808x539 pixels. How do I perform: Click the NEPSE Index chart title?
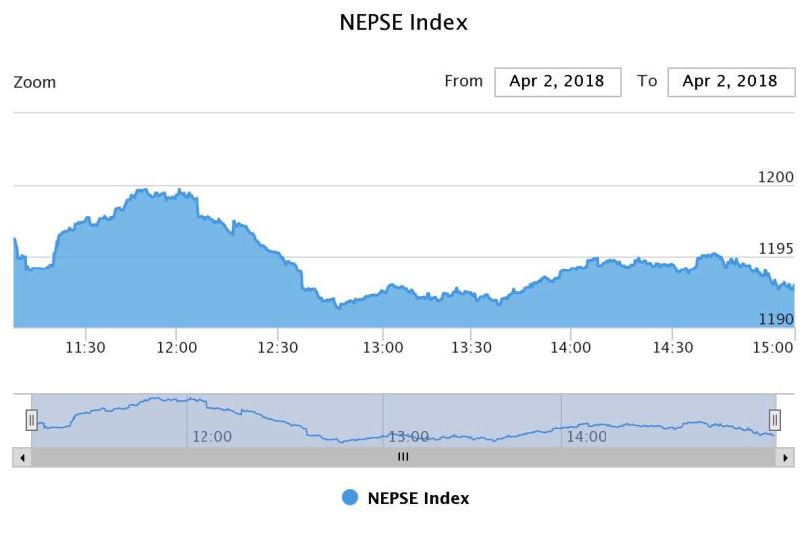[x=404, y=22]
